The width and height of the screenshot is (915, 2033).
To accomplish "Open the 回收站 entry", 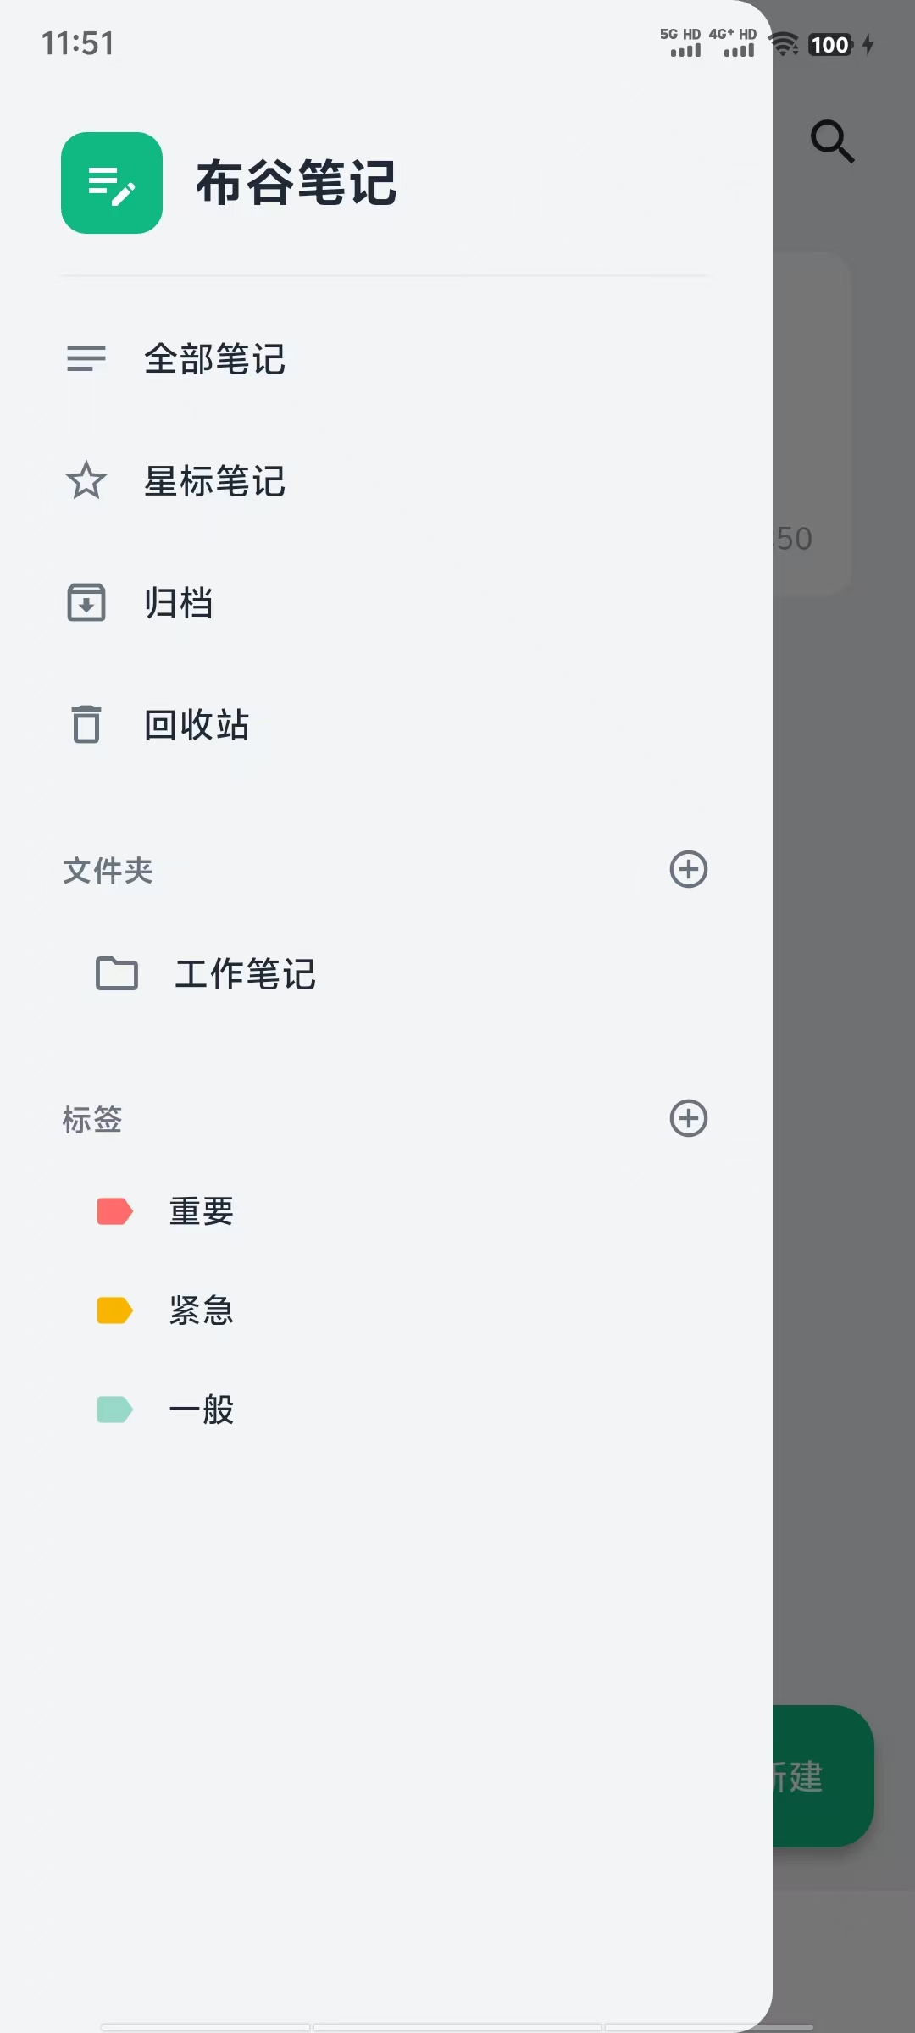I will [196, 724].
